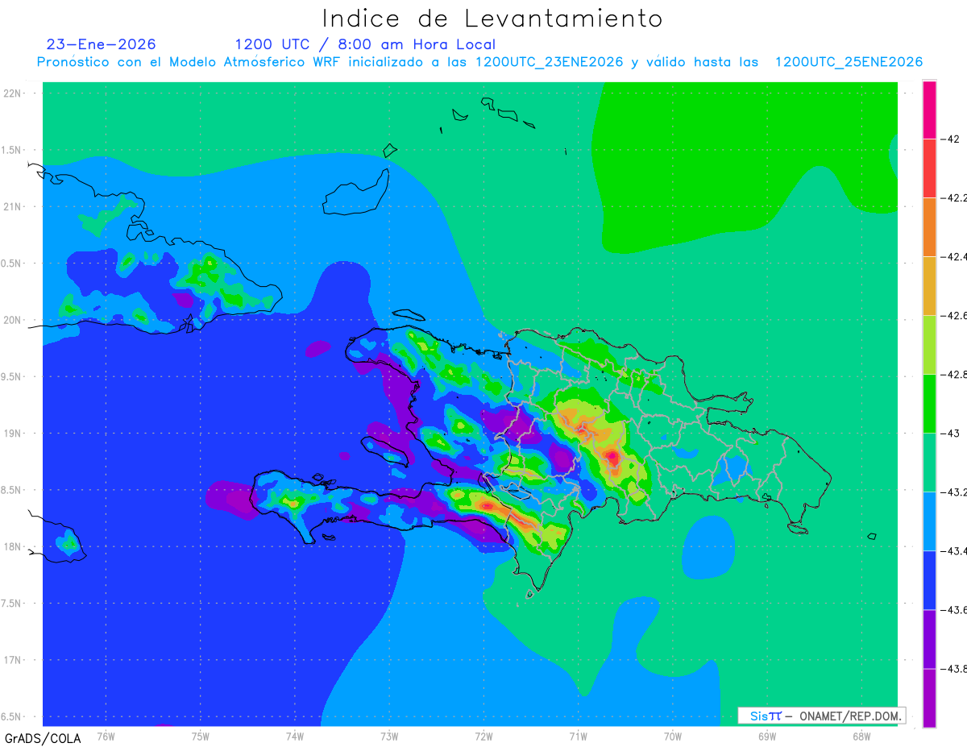967x747 pixels.
Task: Select the "-43.4" value on the colorbar
Action: tap(954, 551)
